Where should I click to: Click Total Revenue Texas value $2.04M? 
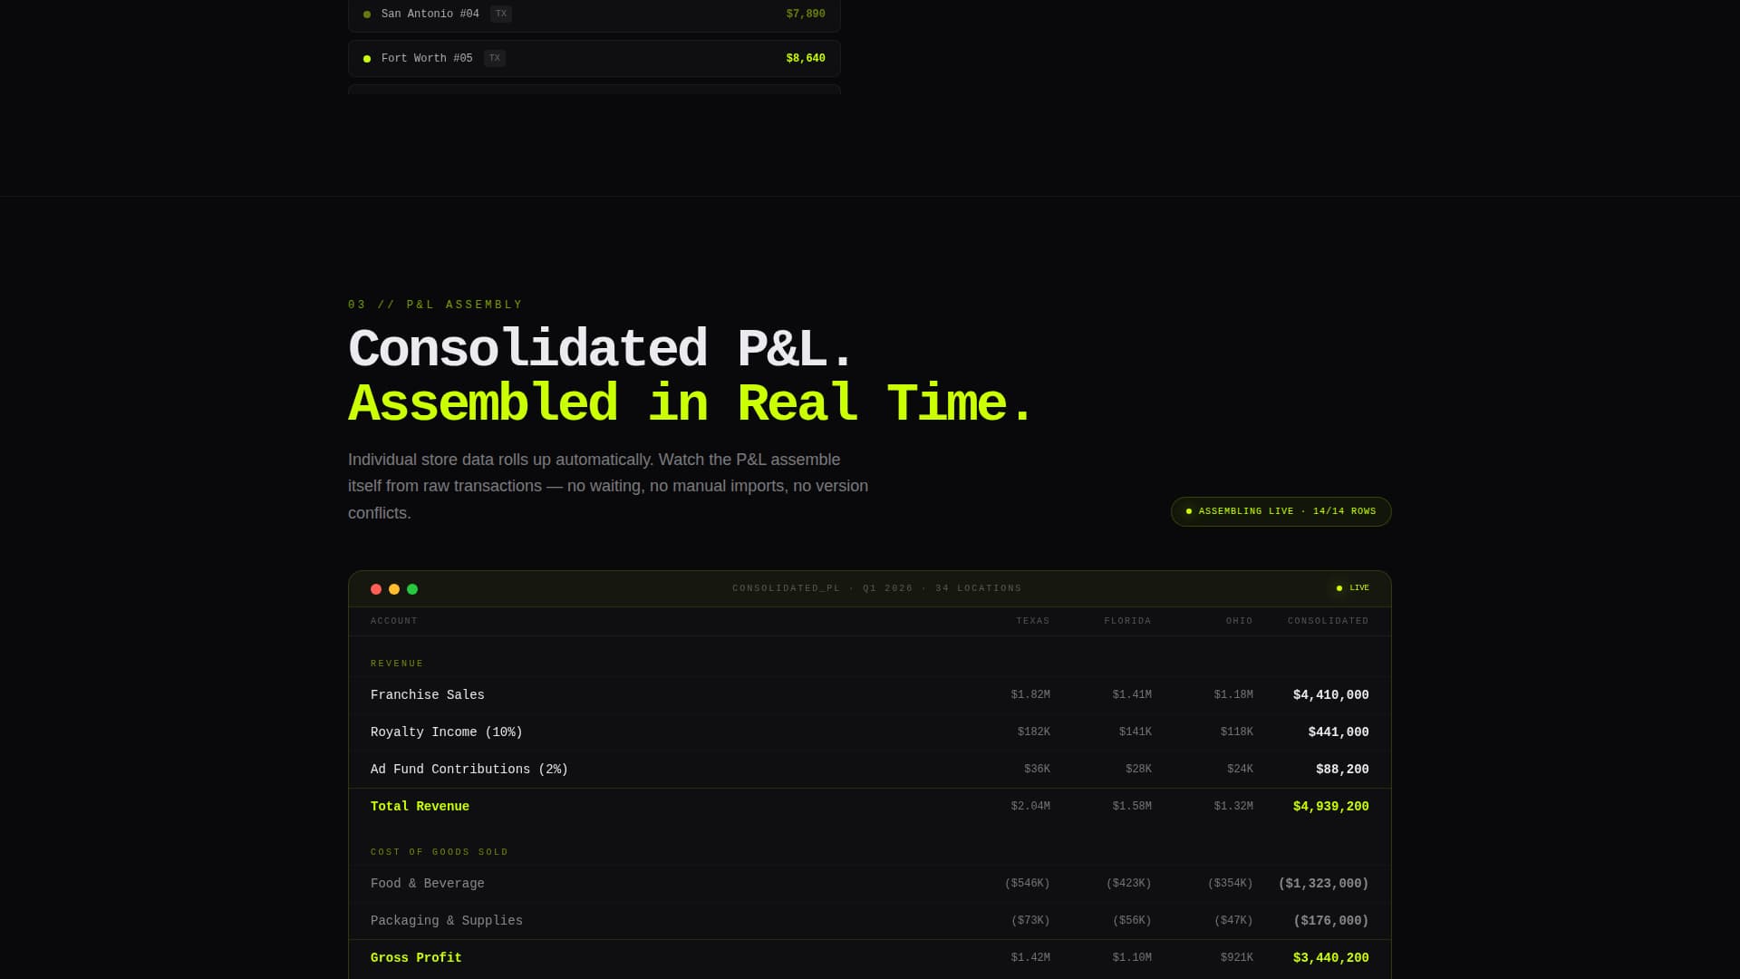click(x=1030, y=807)
